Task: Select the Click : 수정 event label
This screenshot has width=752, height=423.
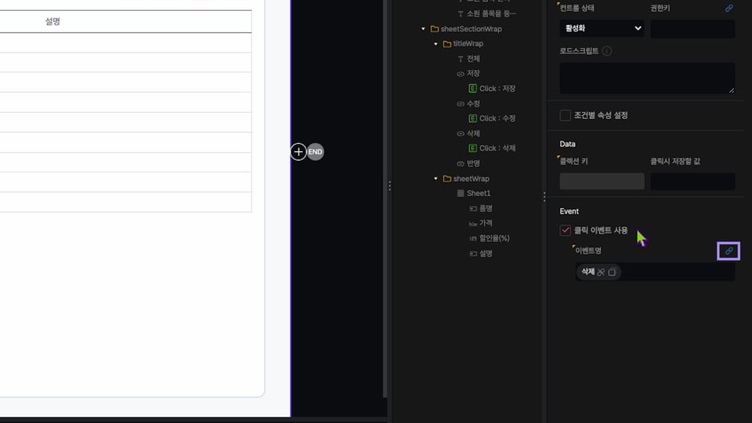Action: pyautogui.click(x=497, y=118)
